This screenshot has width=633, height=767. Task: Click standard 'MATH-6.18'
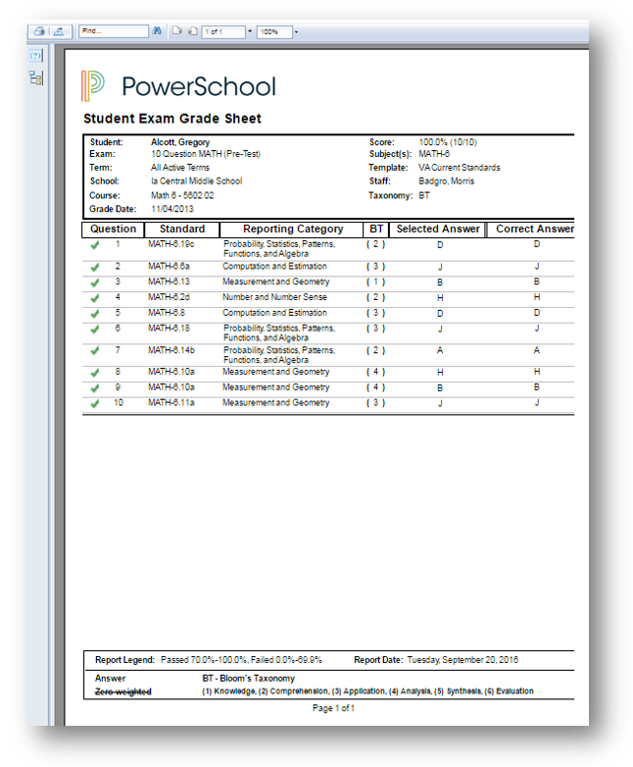pyautogui.click(x=170, y=329)
